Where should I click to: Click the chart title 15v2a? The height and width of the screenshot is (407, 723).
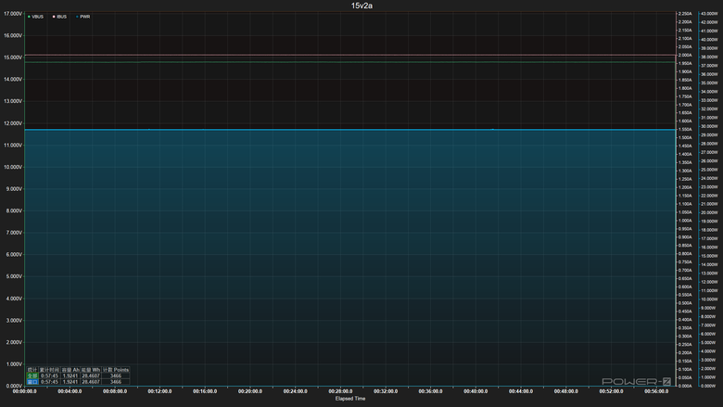[x=361, y=6]
